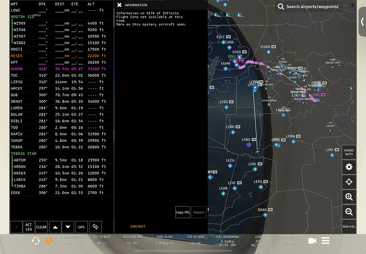Click the LFBO airport marker on the map
This screenshot has width=366, height=254.
point(249,145)
